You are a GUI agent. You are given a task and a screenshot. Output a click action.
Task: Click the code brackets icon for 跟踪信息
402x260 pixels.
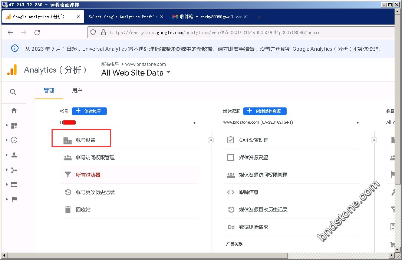[231, 192]
